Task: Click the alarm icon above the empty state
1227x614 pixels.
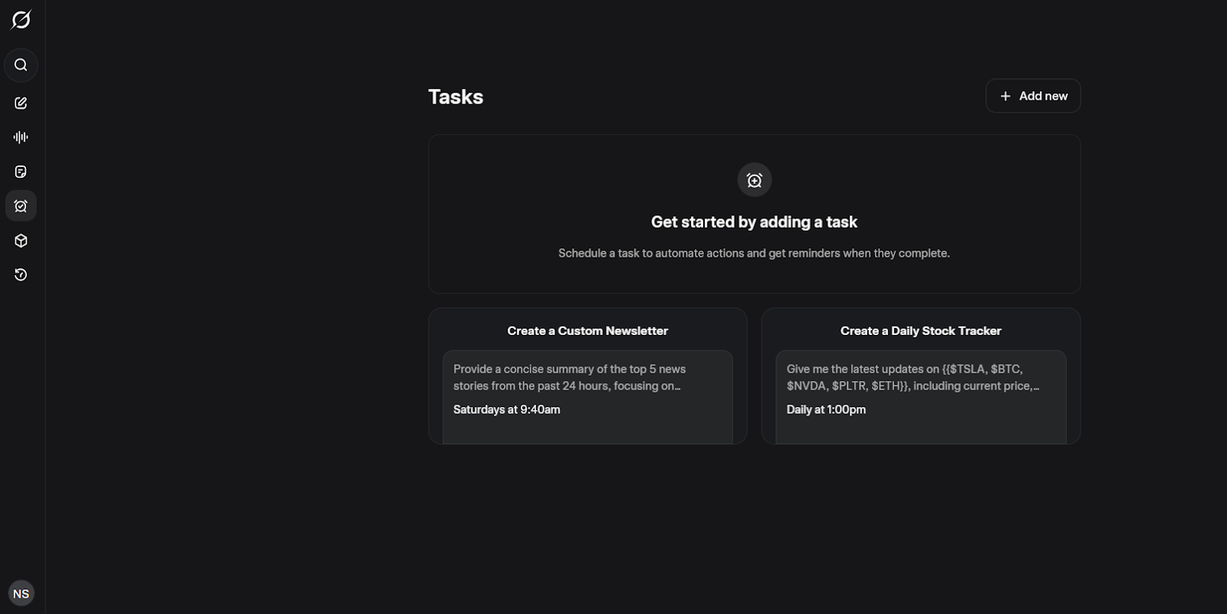Action: click(754, 179)
